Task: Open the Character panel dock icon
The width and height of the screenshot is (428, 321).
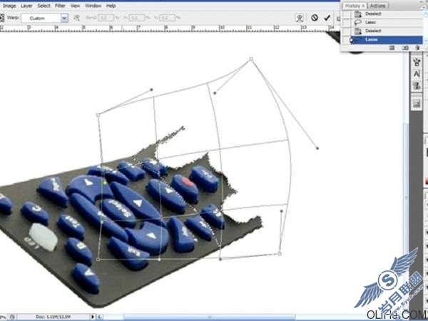Action: pos(417,74)
